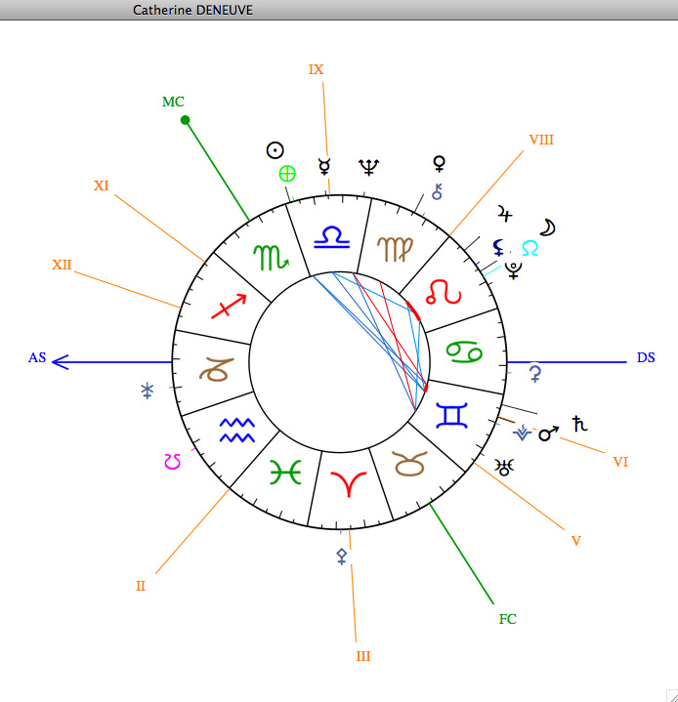Click the Sun glyph near Scorpio
Viewport: 678px width, 702px height.
275,150
